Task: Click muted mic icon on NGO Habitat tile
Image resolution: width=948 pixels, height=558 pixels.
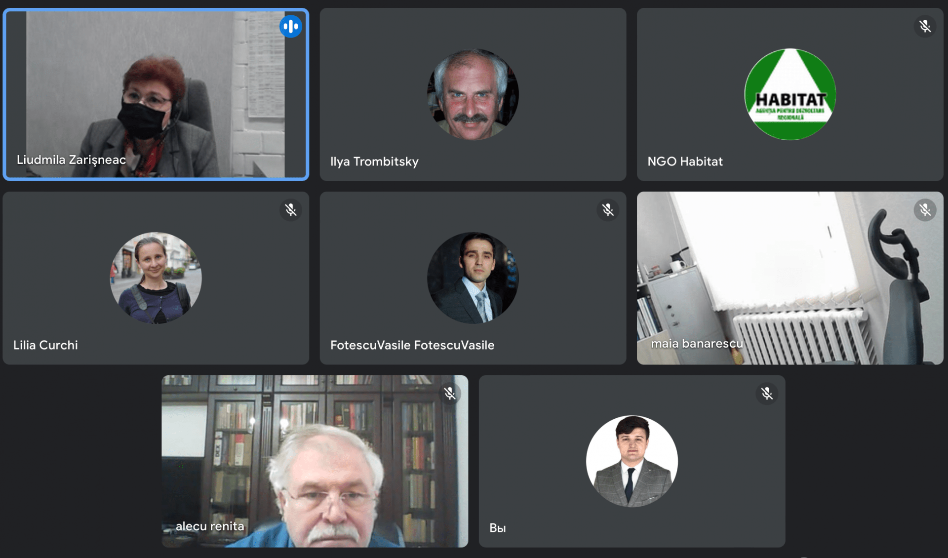Action: [925, 26]
